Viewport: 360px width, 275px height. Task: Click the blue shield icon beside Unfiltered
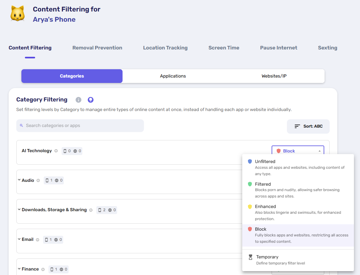point(250,161)
